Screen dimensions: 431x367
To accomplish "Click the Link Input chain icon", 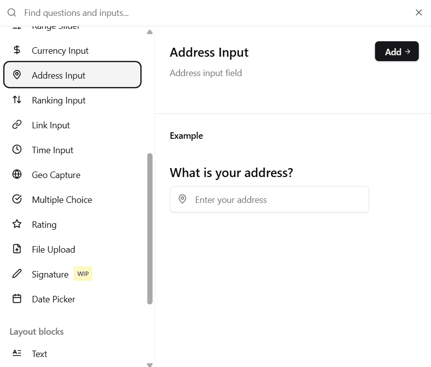I will click(17, 125).
